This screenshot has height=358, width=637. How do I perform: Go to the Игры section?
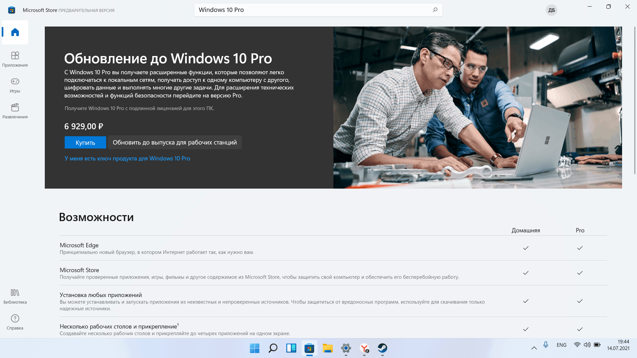tap(15, 85)
